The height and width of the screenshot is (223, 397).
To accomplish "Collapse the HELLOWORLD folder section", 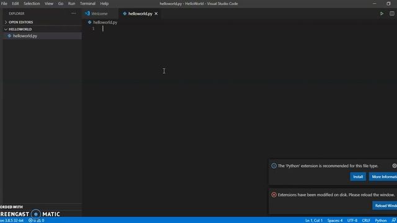I will 43,29.
